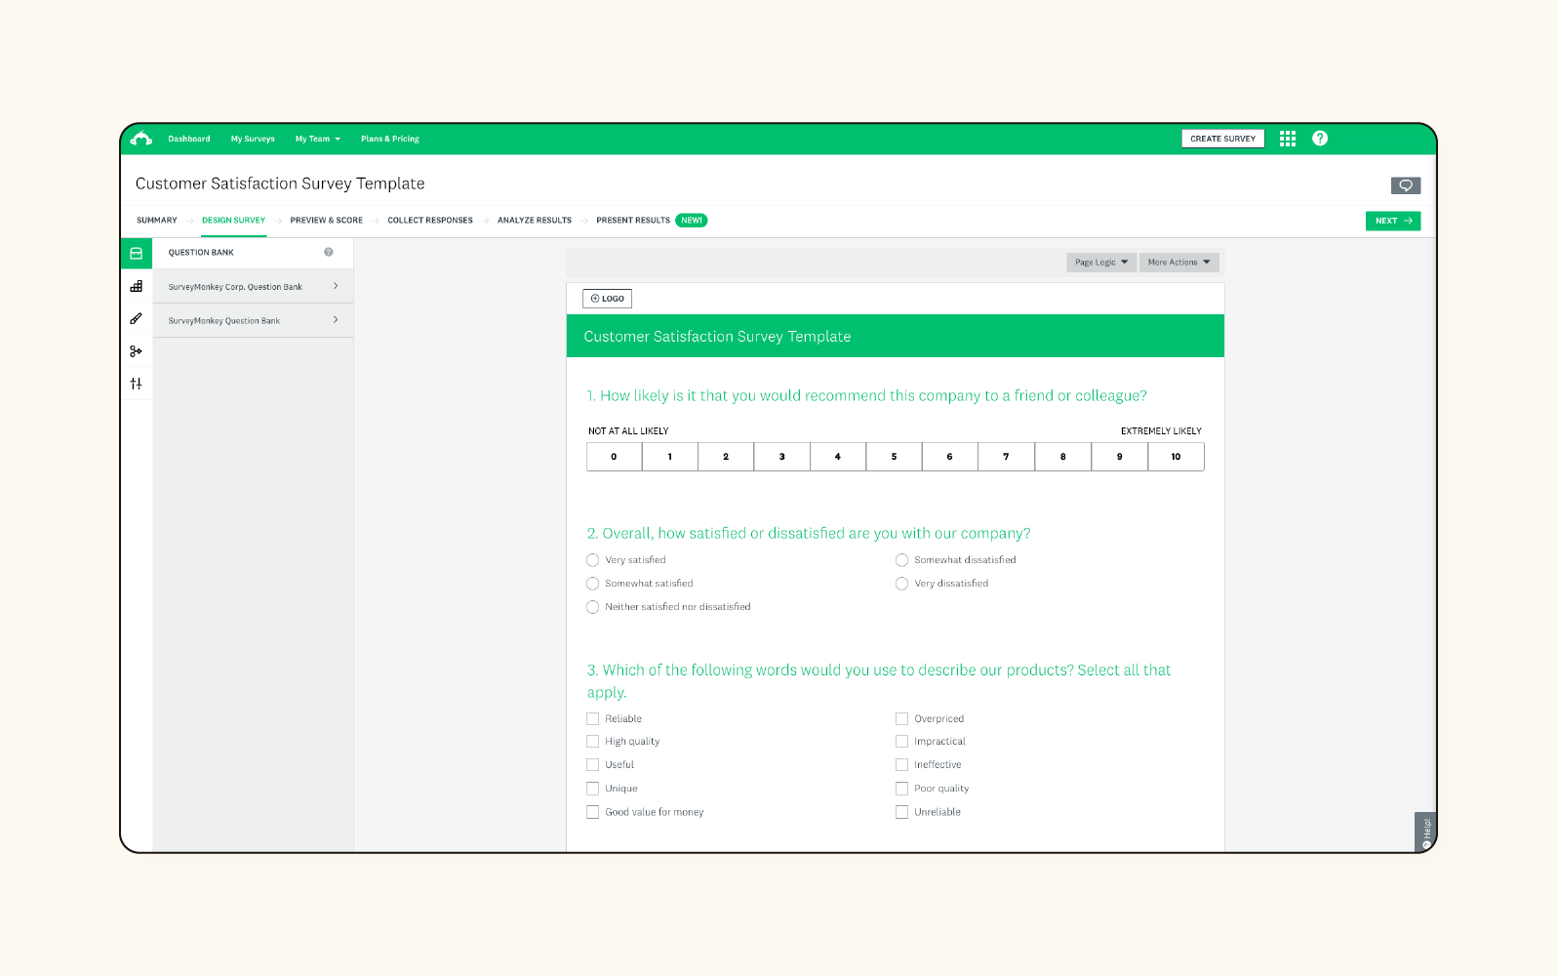Click the add Logo button

point(607,299)
